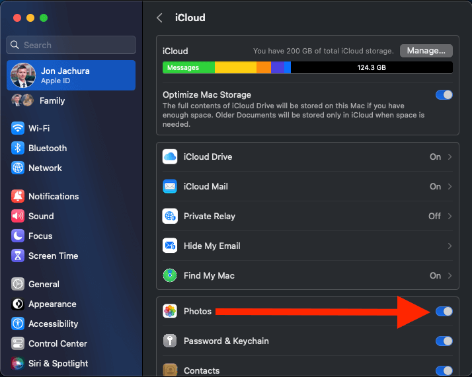Open the Family label

[x=52, y=100]
